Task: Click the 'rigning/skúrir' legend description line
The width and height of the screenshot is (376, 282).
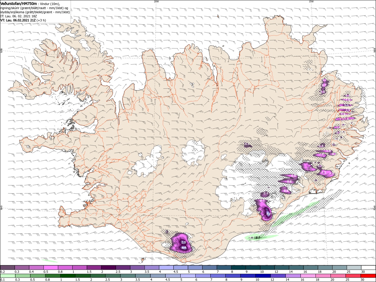Action: click(34, 8)
